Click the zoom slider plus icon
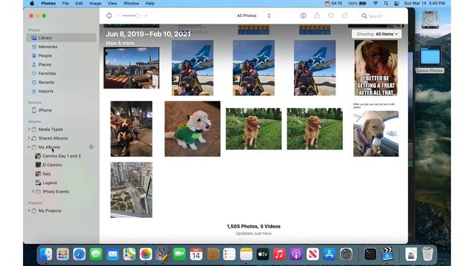 click(x=146, y=16)
